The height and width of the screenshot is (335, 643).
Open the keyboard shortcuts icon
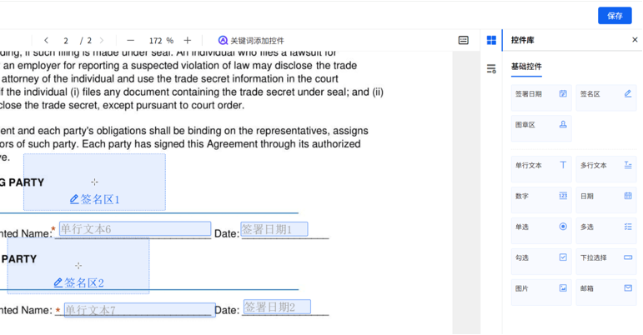click(x=464, y=40)
